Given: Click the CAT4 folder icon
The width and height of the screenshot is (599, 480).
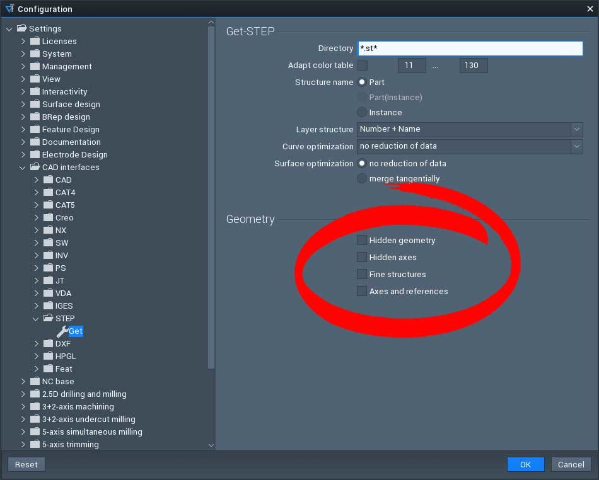Looking at the screenshot, I should coord(48,192).
